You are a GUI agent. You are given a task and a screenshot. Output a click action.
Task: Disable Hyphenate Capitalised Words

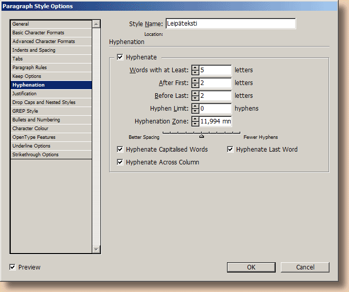(120, 150)
